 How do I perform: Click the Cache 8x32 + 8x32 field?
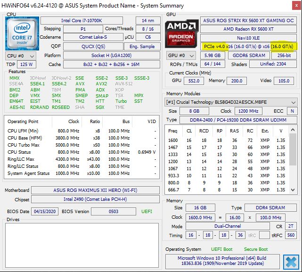tap(112, 65)
